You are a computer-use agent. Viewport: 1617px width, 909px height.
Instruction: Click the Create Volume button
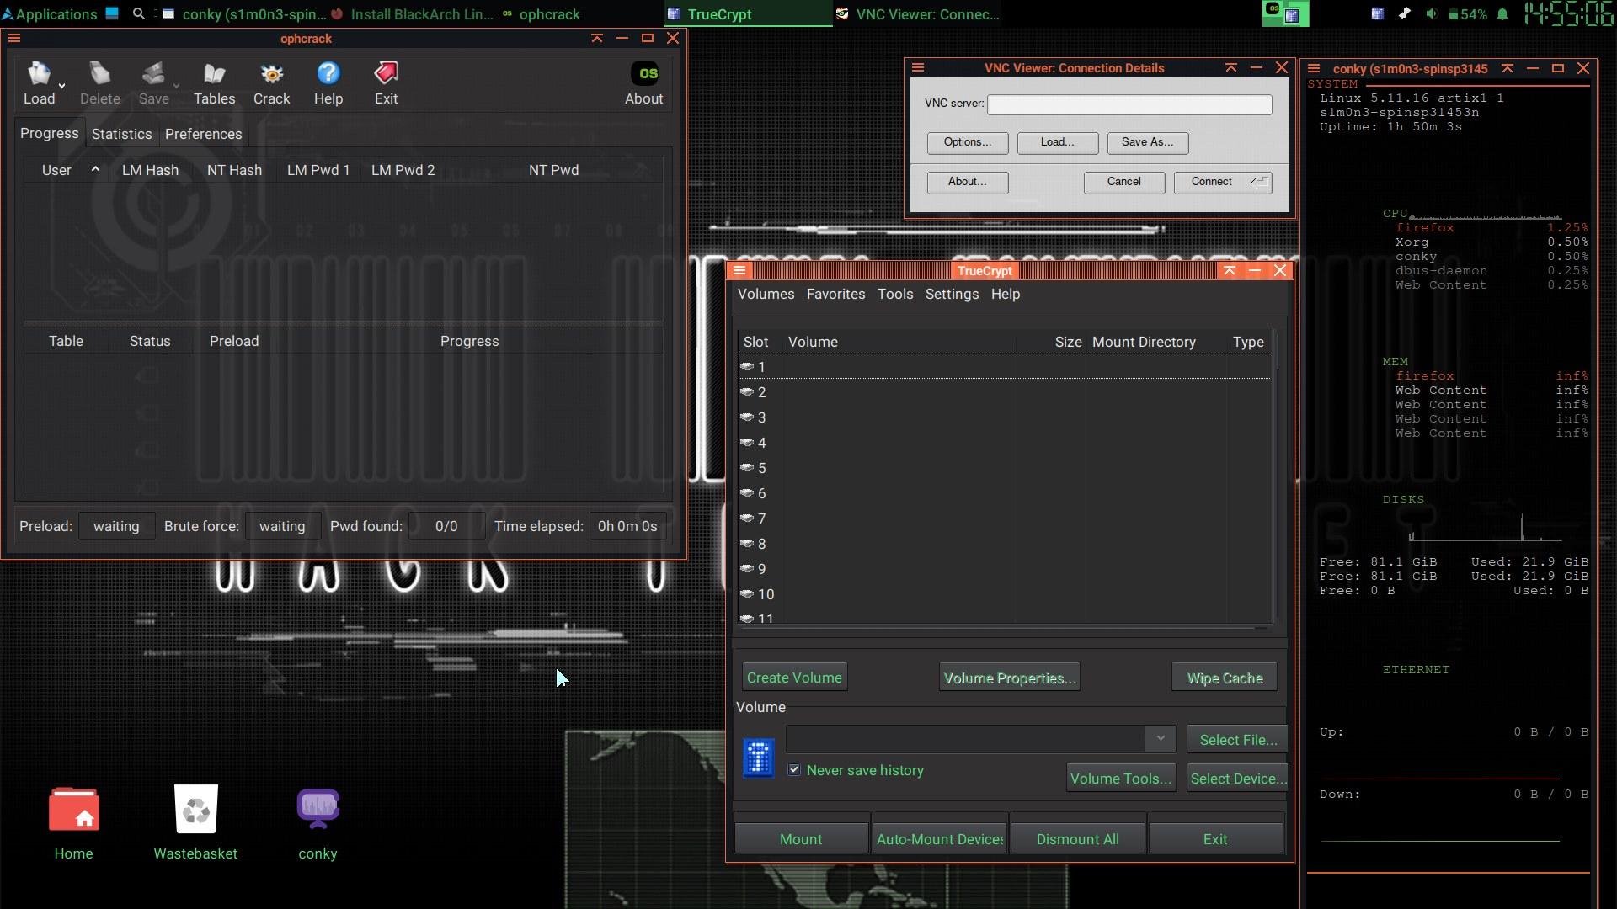click(794, 678)
